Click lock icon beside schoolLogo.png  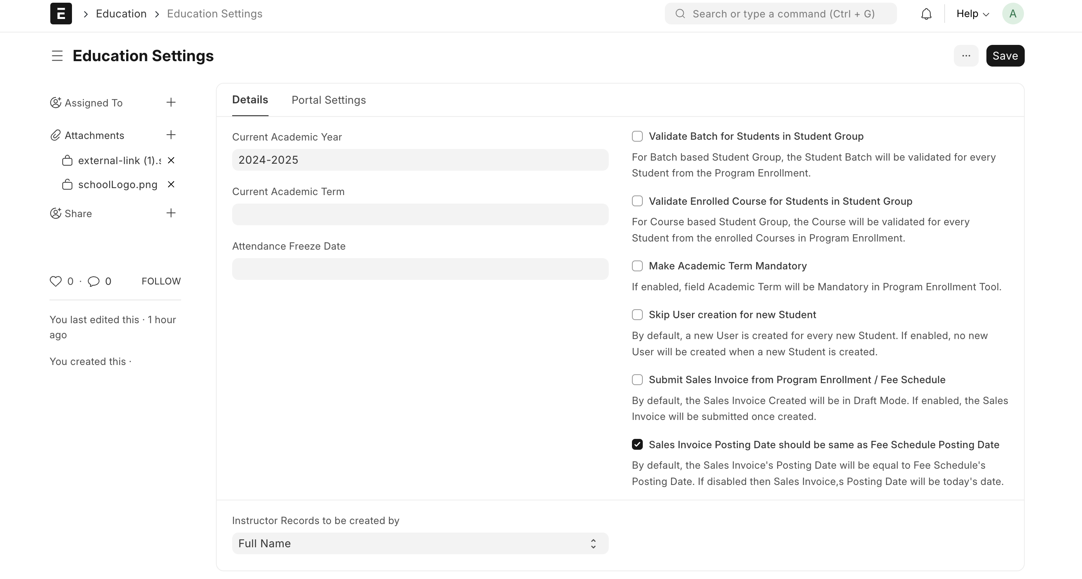pyautogui.click(x=67, y=185)
